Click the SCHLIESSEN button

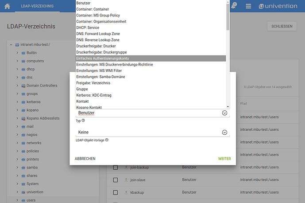[282, 26]
